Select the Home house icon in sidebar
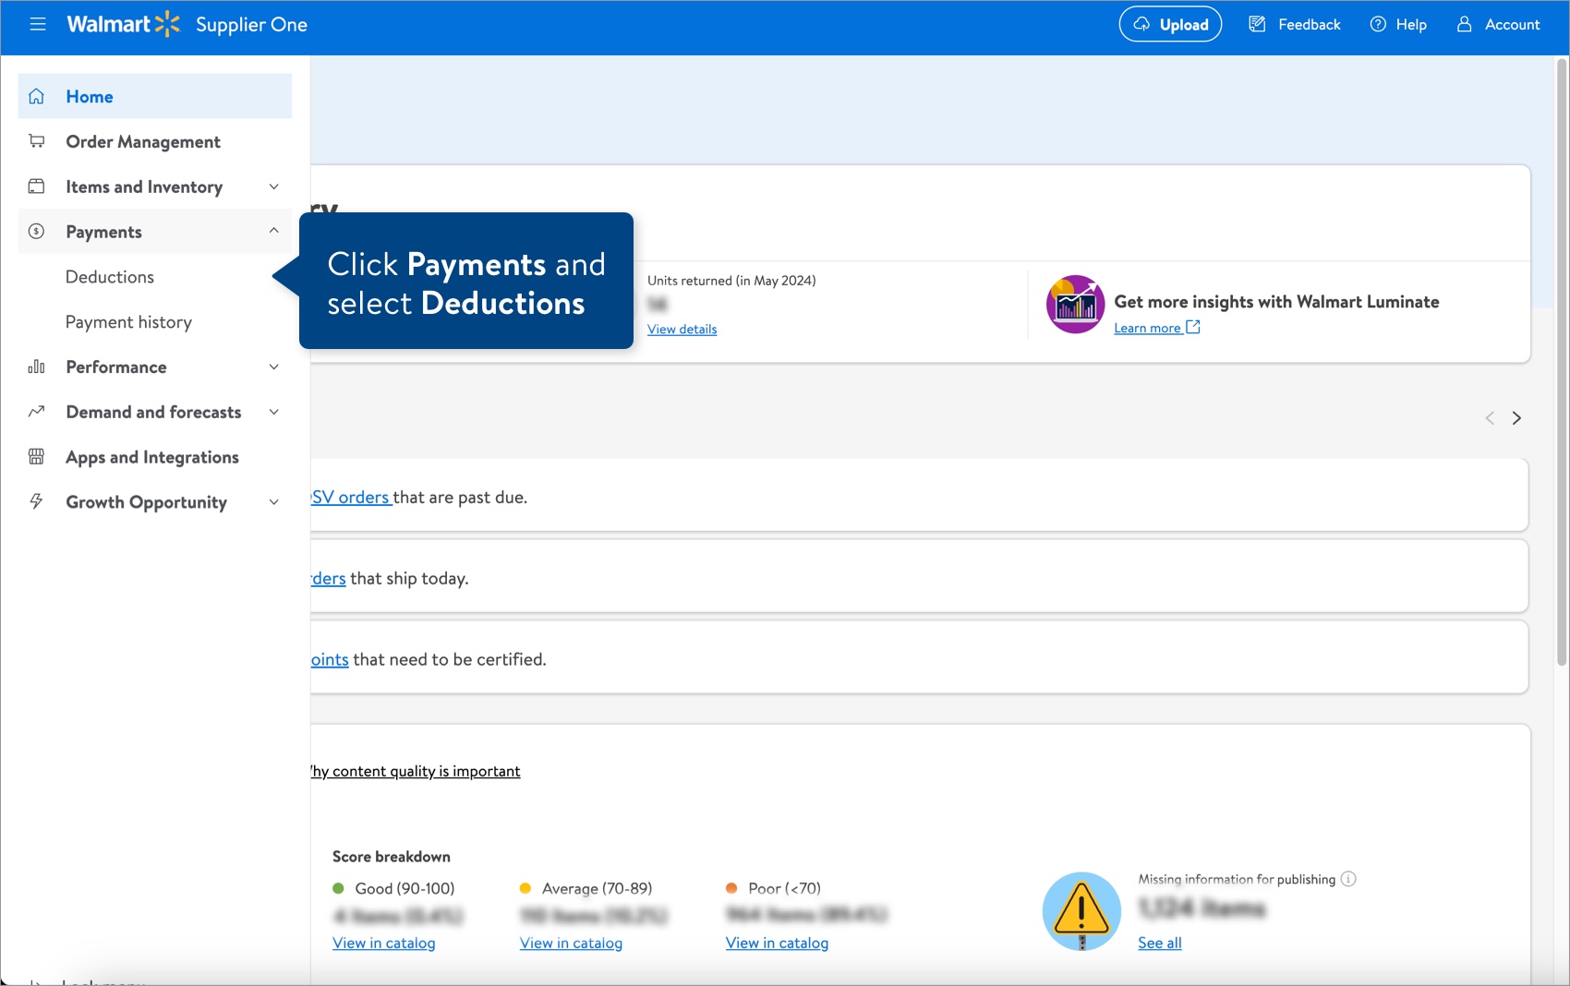The width and height of the screenshot is (1570, 986). pos(36,95)
